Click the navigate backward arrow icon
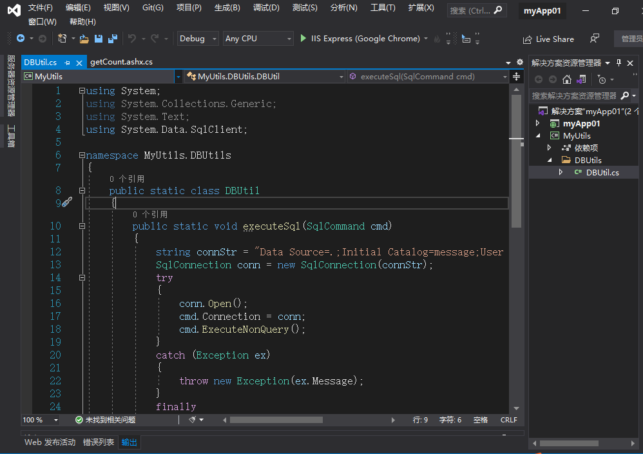The height and width of the screenshot is (454, 643). (x=20, y=39)
